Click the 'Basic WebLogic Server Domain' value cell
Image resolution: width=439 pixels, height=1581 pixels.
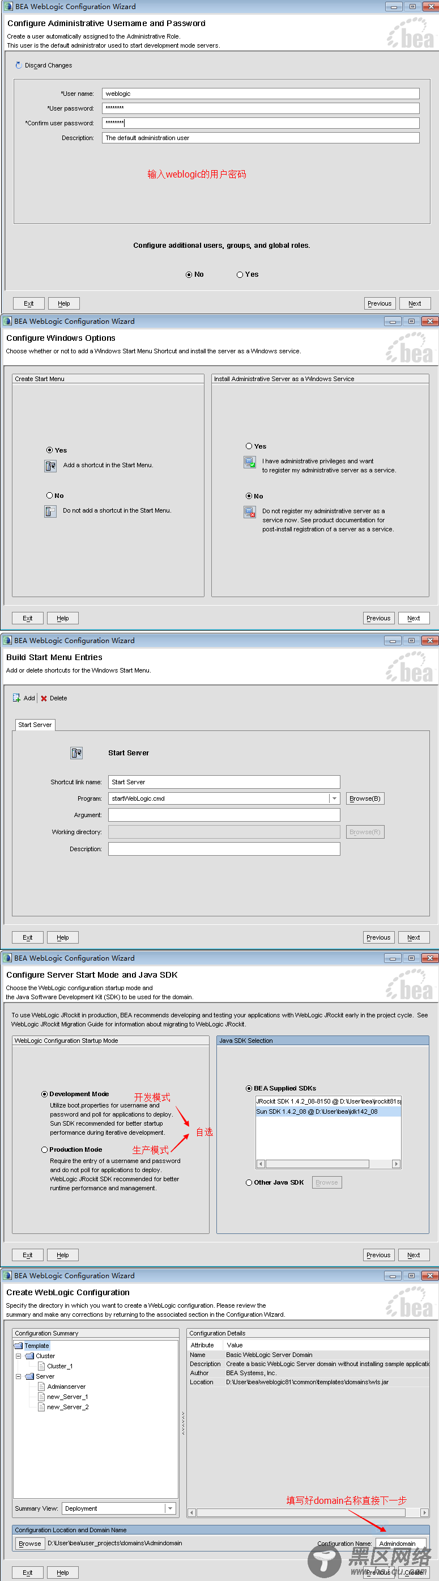coord(269,1355)
